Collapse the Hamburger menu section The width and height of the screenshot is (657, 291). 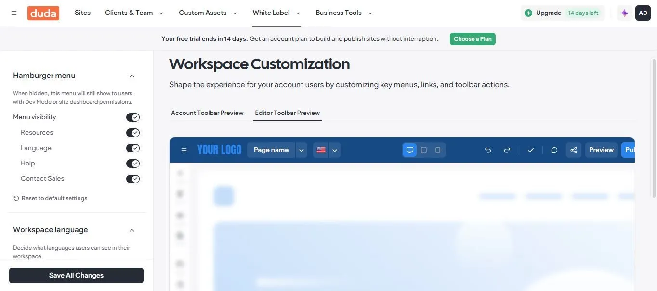[132, 76]
